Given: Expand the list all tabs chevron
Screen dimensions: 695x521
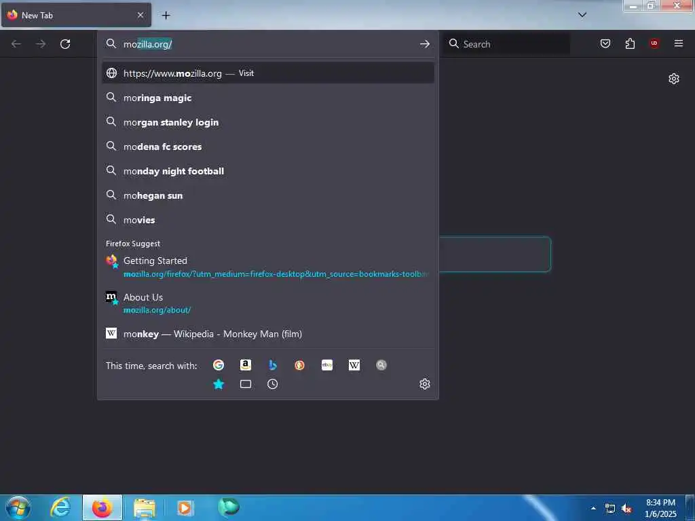Looking at the screenshot, I should (582, 15).
